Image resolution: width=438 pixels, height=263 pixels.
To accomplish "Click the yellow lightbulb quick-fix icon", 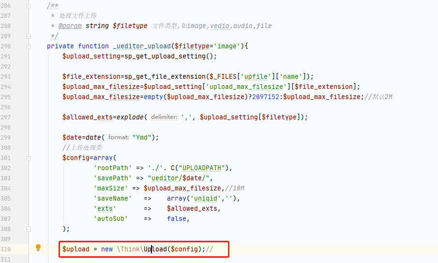I will pyautogui.click(x=38, y=248).
